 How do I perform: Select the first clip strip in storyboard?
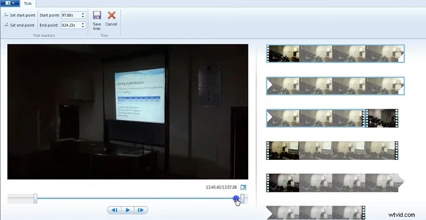(x=335, y=54)
